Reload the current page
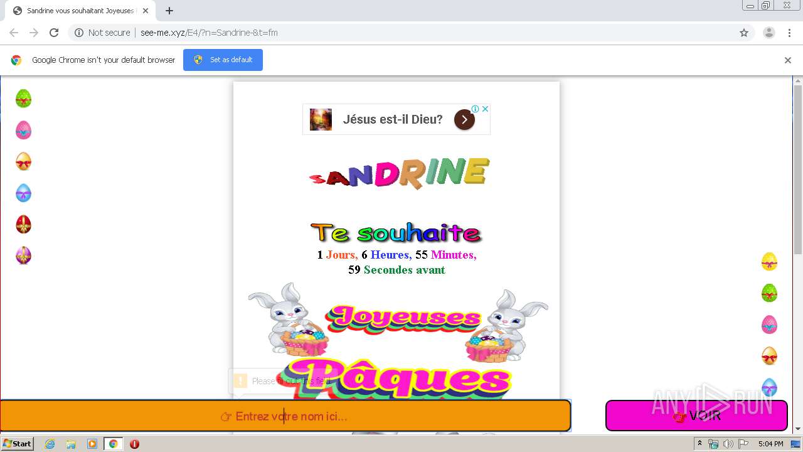The height and width of the screenshot is (452, 803). pyautogui.click(x=54, y=33)
